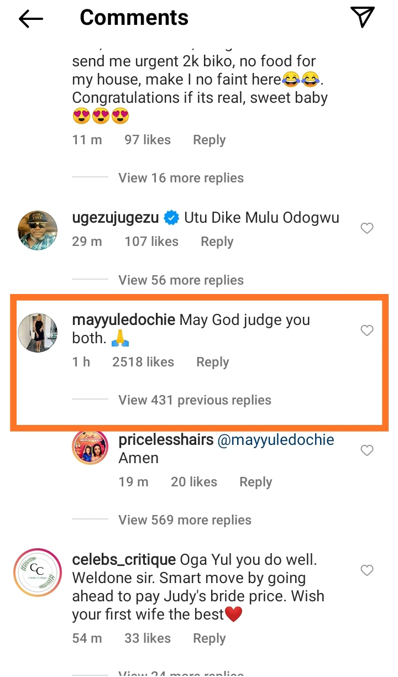The height and width of the screenshot is (677, 398).
Task: Expand View 16 more replies
Action: 181,178
